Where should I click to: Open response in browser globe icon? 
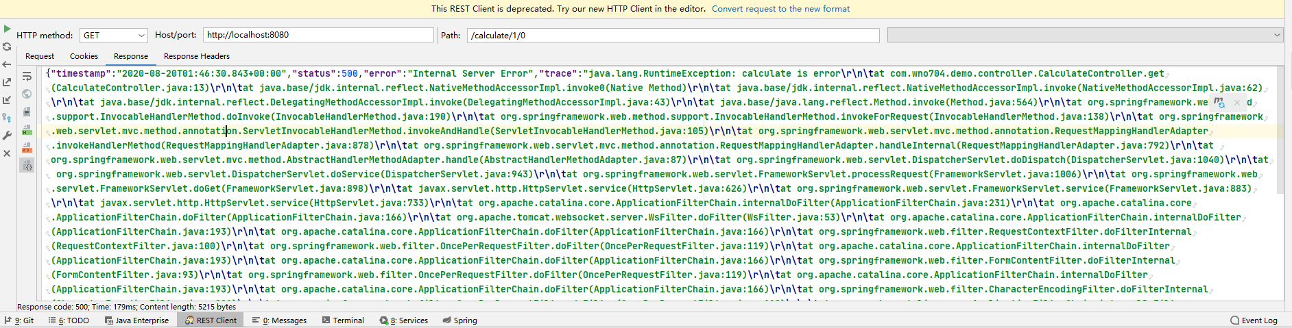[x=27, y=94]
